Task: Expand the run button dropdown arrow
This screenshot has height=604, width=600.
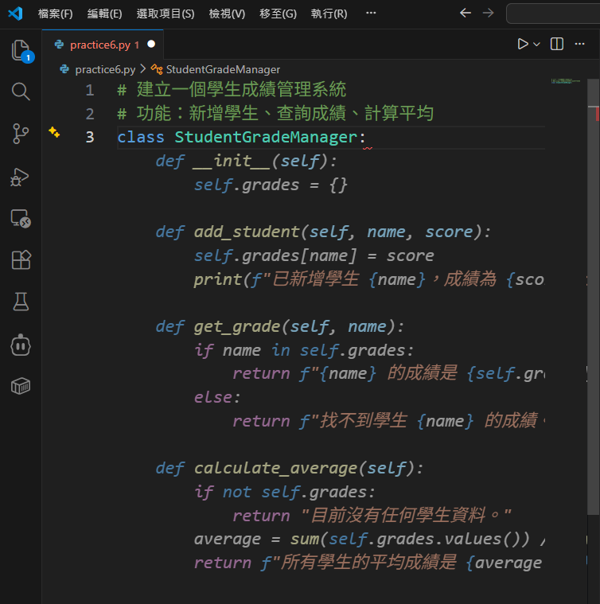Action: (x=537, y=45)
